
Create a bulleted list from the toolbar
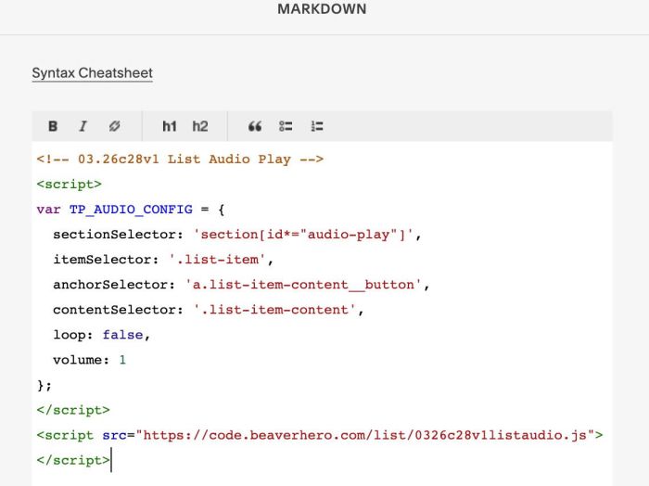pyautogui.click(x=286, y=126)
